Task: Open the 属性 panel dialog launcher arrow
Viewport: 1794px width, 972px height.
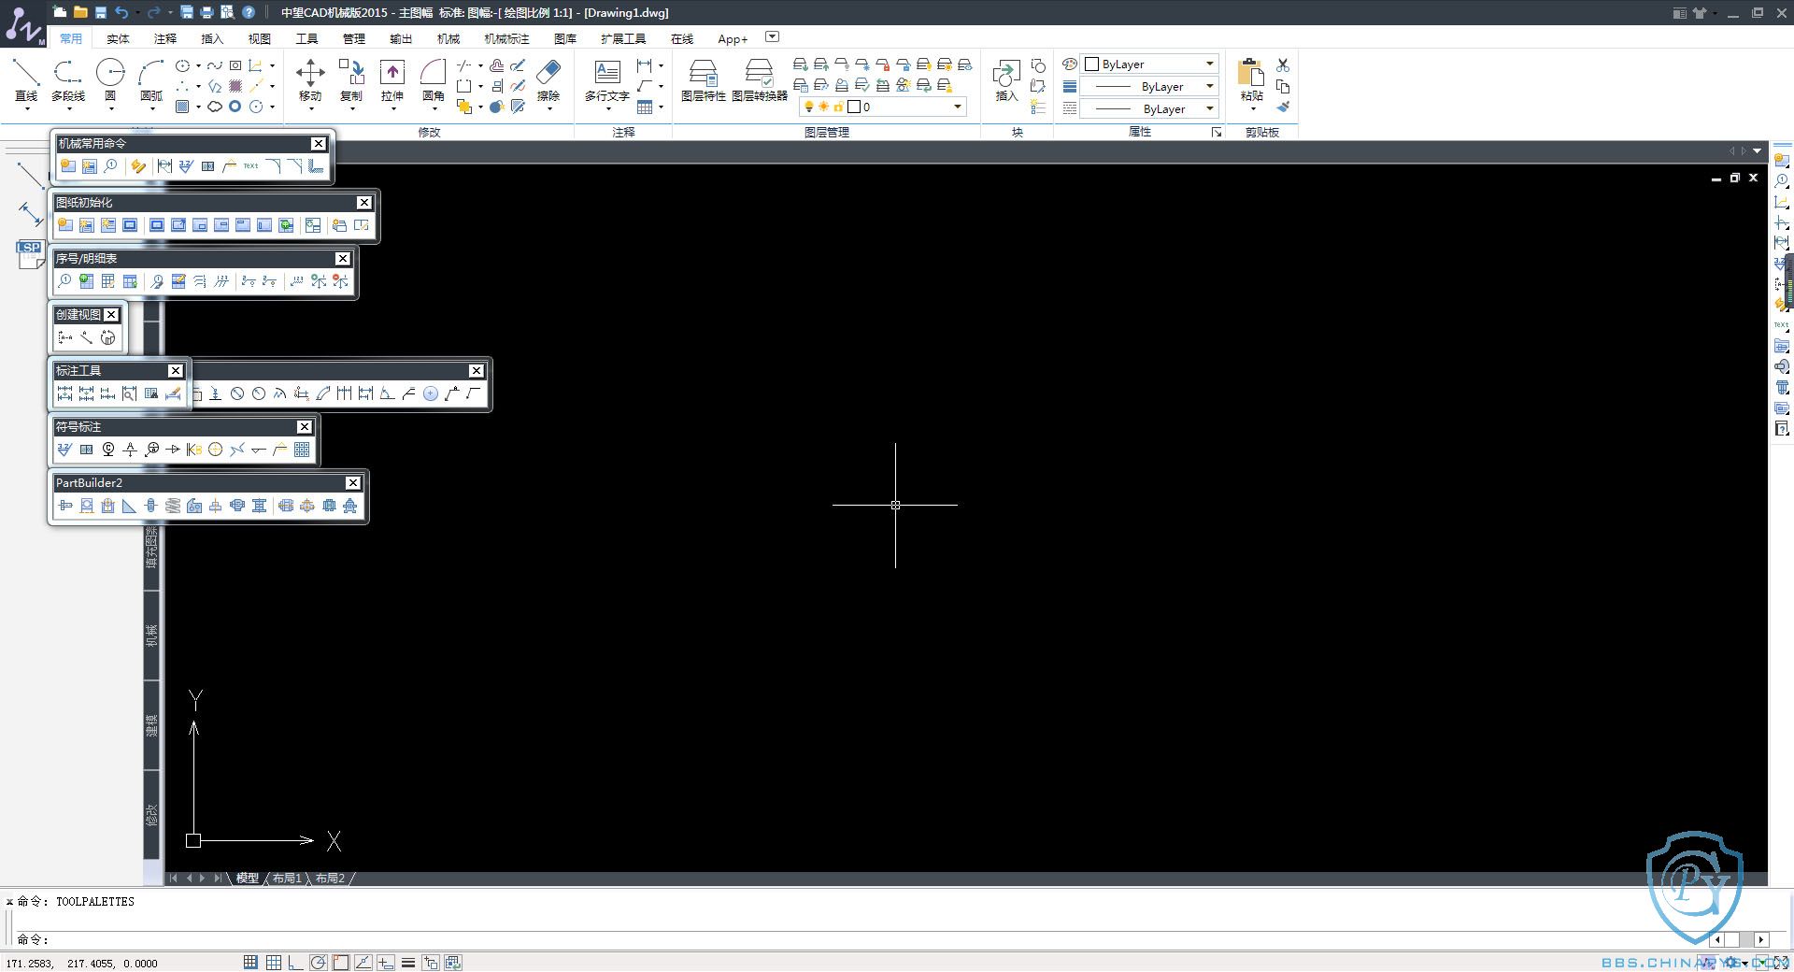Action: [x=1217, y=132]
